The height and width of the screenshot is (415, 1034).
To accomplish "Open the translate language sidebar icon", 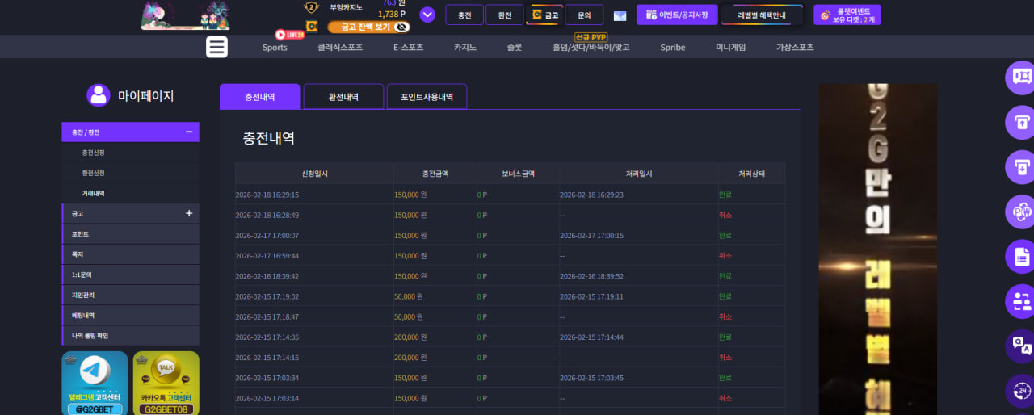I will pyautogui.click(x=1021, y=346).
